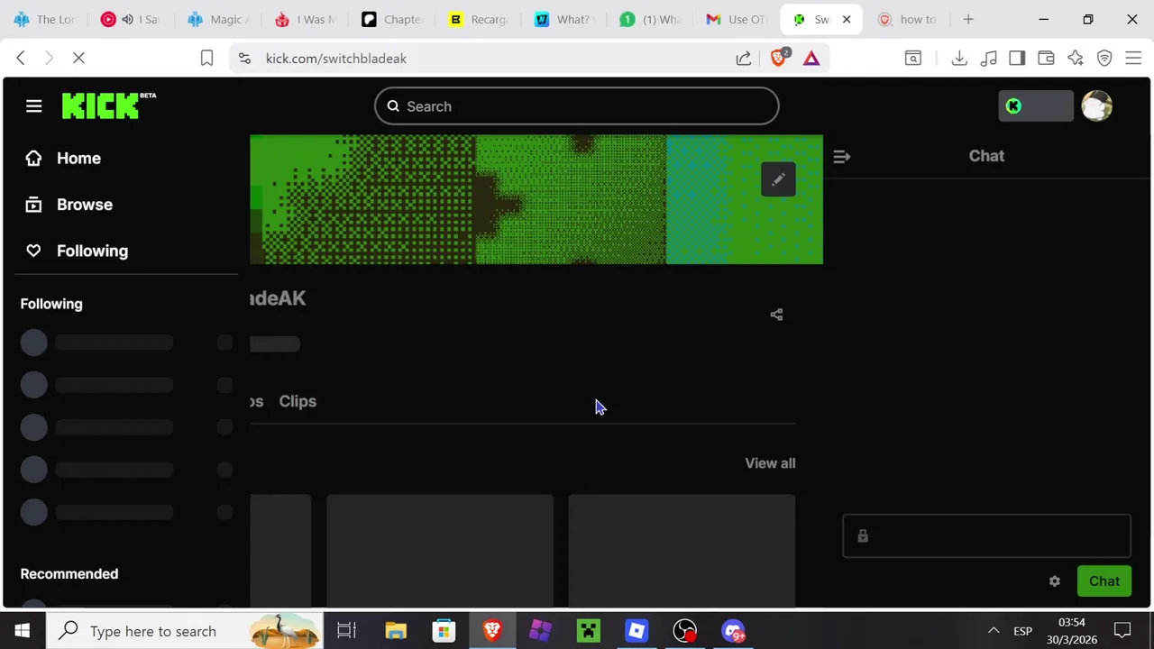Open Brave VPN icon

(x=1104, y=59)
